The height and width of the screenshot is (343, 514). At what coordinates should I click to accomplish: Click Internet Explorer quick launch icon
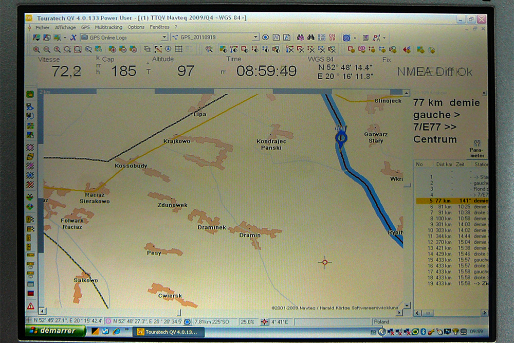116,332
